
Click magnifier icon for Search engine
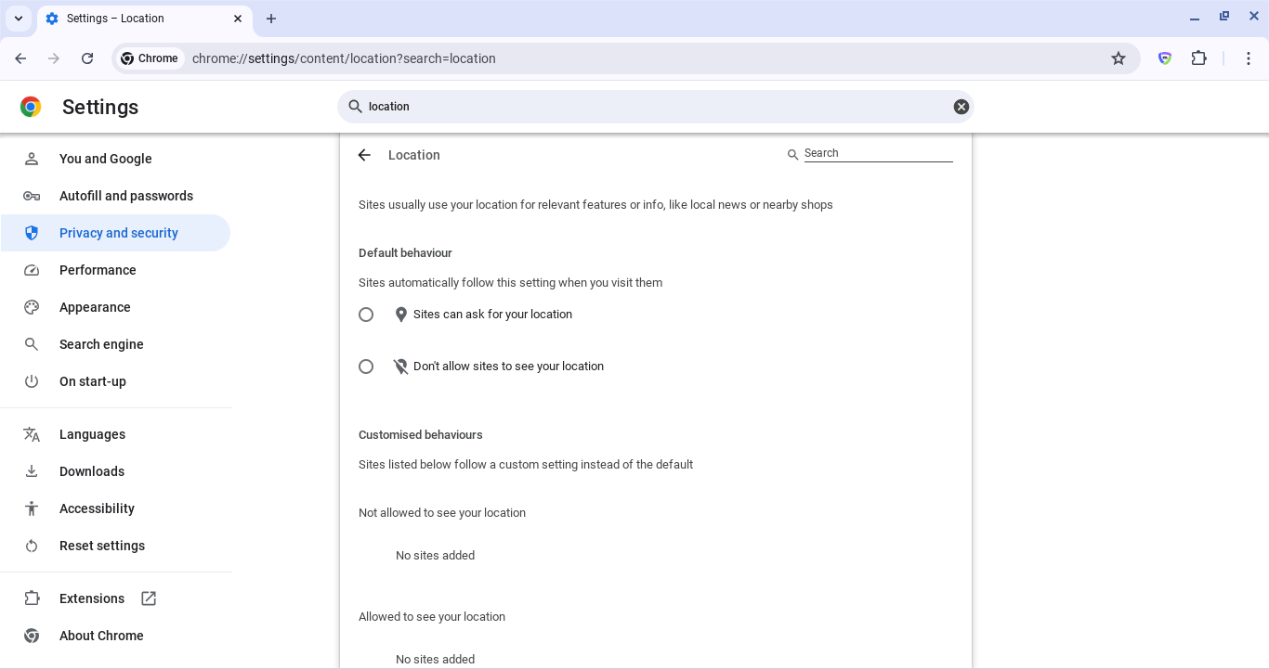coord(32,344)
